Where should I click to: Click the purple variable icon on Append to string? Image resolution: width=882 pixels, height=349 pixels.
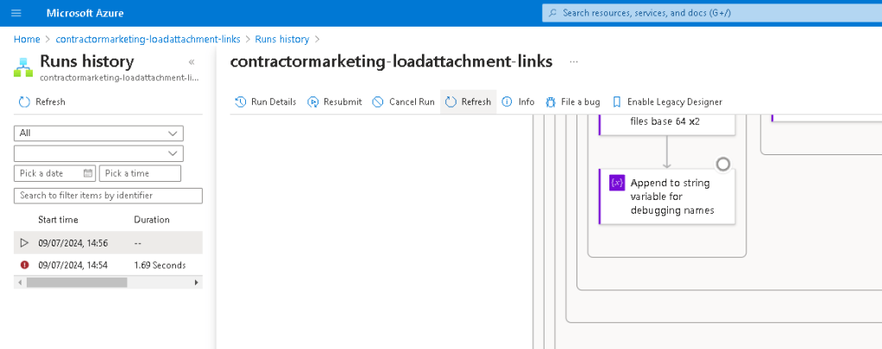pos(617,183)
